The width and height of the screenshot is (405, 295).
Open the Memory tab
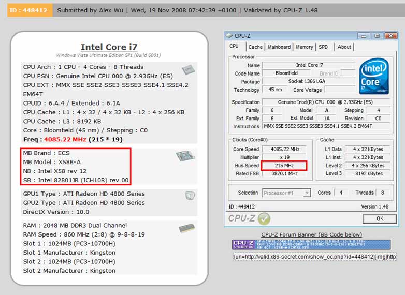point(304,47)
